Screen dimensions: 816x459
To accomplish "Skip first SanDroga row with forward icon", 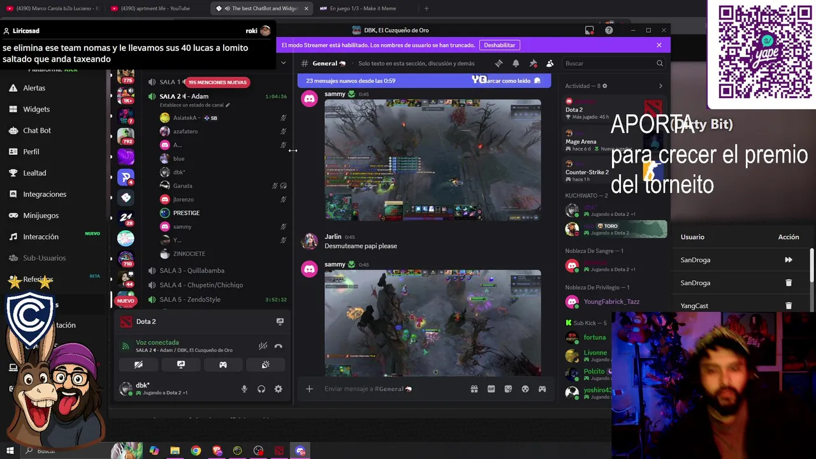I will click(x=789, y=260).
